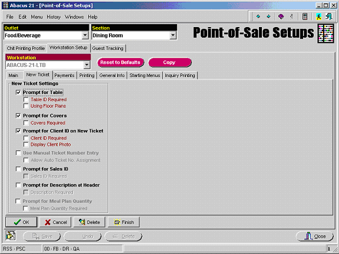Image resolution: width=339 pixels, height=254 pixels.
Task: Expand the Workstation dropdown
Action: [87, 65]
